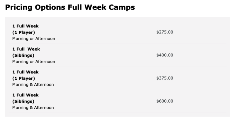Image resolution: width=232 pixels, height=119 pixels.
Task: Select the $400.00 price
Action: point(165,55)
